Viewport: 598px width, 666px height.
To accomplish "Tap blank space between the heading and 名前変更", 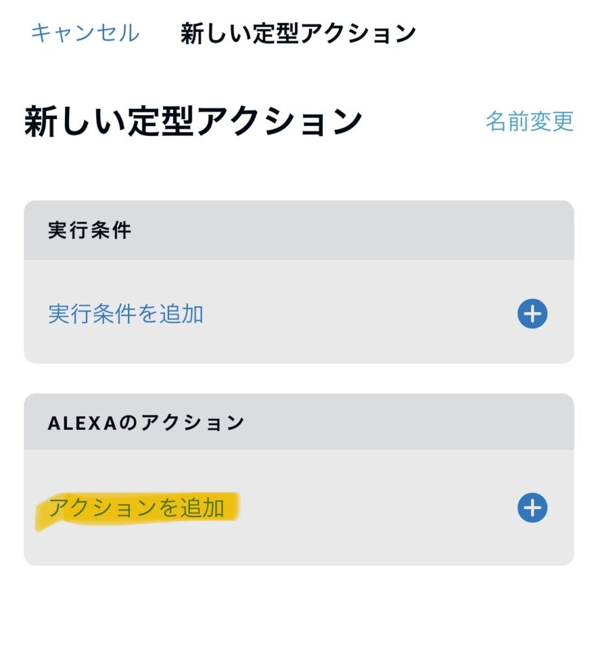I will (422, 122).
